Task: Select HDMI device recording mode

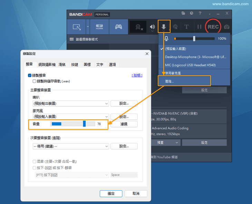Action: point(99,27)
